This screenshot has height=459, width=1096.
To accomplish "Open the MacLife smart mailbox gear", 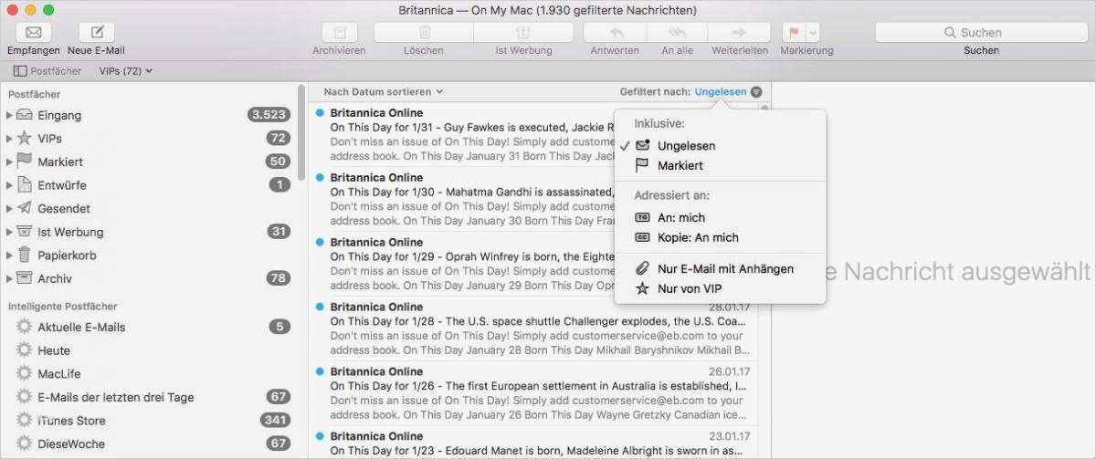I will point(24,373).
